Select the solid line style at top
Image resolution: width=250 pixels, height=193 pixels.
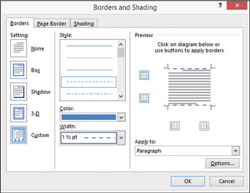coord(90,46)
